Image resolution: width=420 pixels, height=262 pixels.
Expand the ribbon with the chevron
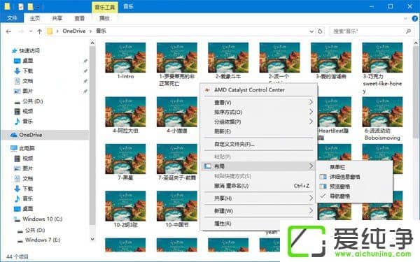click(405, 18)
